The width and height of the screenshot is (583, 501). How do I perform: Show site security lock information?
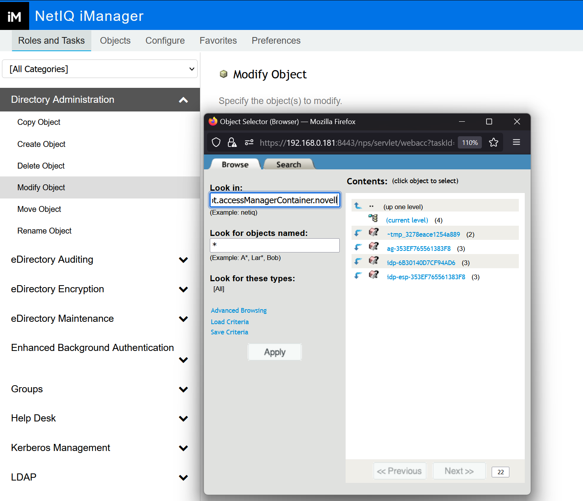[232, 143]
